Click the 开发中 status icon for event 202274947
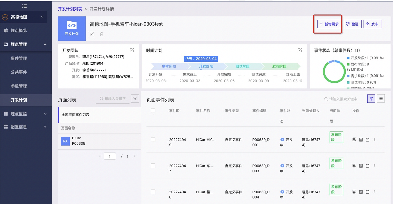 tap(282, 166)
